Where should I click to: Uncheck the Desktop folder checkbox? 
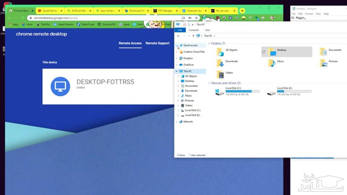(264, 52)
